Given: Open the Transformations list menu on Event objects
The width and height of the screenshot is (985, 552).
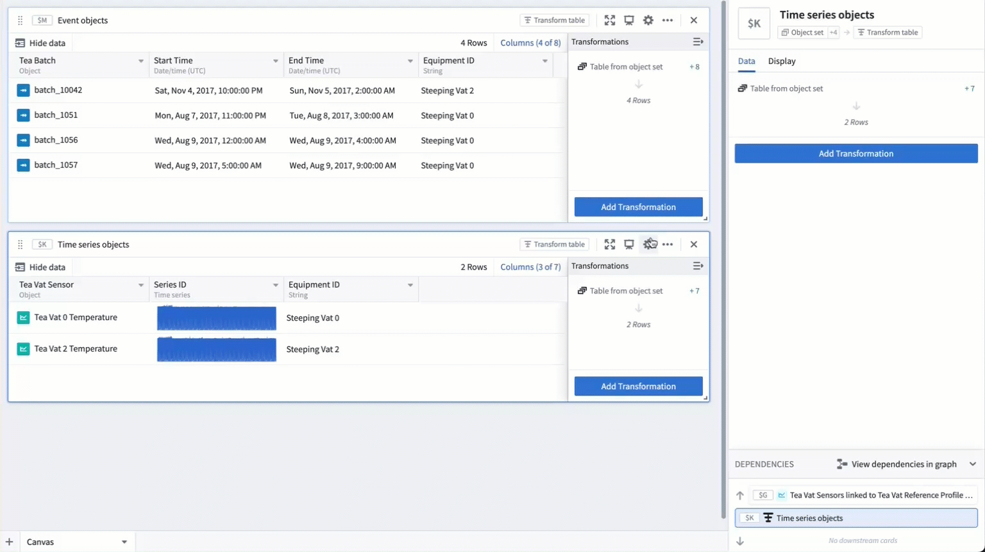Looking at the screenshot, I should pyautogui.click(x=698, y=42).
